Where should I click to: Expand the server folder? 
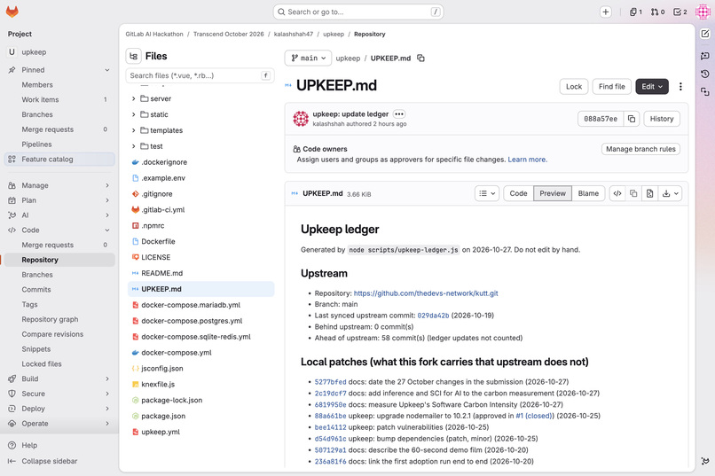(x=133, y=98)
